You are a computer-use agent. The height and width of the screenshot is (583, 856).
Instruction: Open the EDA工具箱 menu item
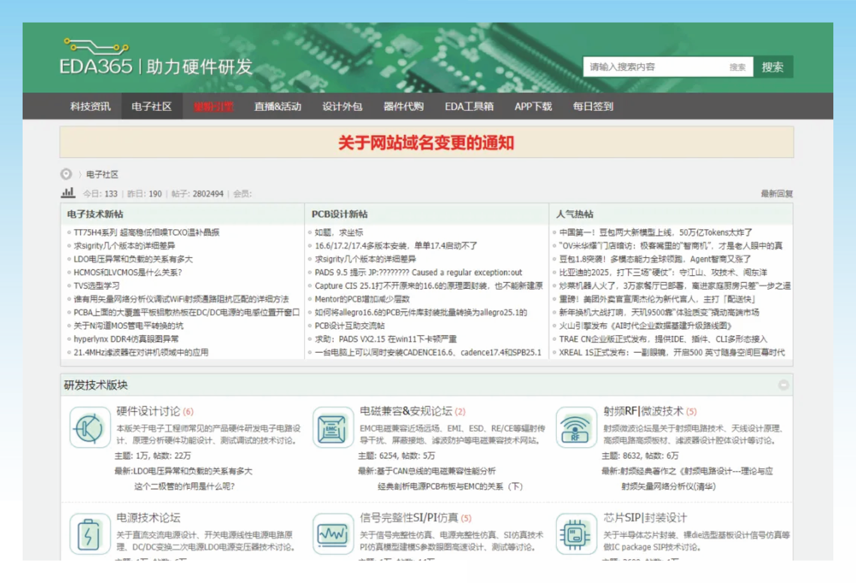tap(469, 106)
